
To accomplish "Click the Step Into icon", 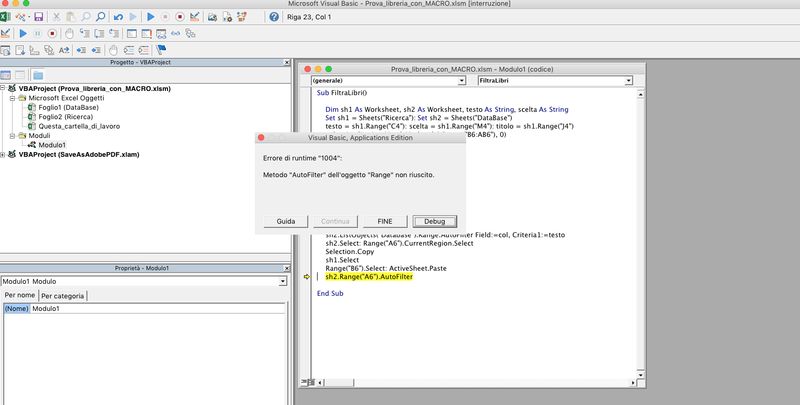I will tap(85, 33).
